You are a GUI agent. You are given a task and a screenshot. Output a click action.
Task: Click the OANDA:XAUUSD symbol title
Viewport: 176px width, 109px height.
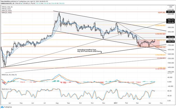tap(7, 3)
